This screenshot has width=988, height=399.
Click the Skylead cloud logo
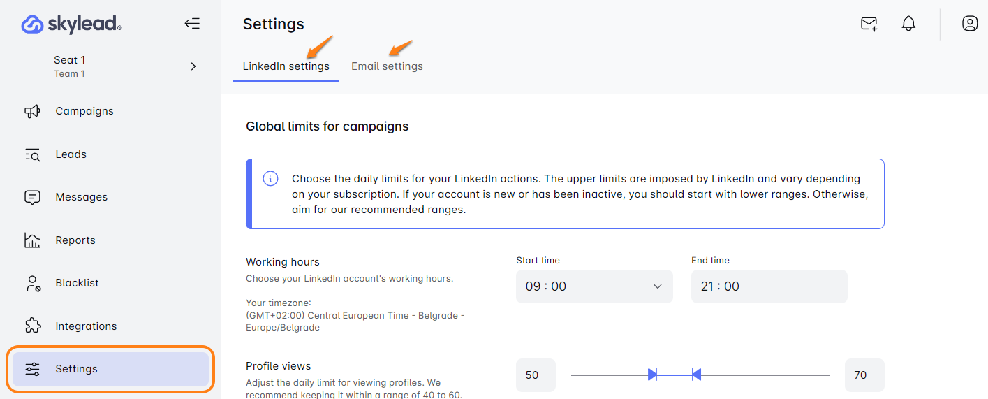tap(33, 25)
